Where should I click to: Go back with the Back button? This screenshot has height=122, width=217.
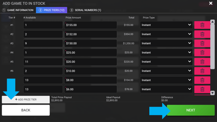tap(26, 110)
